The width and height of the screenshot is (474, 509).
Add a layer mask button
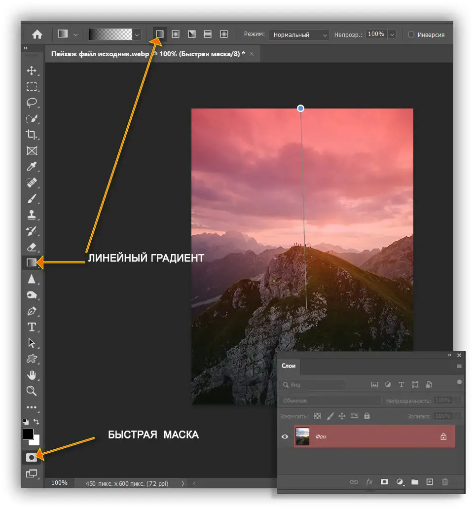384,482
